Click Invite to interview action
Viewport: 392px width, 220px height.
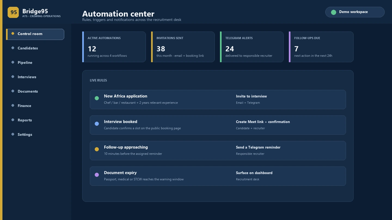click(251, 96)
